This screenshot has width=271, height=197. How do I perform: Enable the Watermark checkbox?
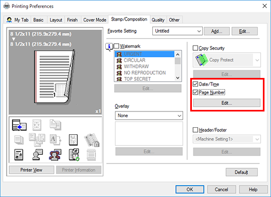[x=117, y=46]
